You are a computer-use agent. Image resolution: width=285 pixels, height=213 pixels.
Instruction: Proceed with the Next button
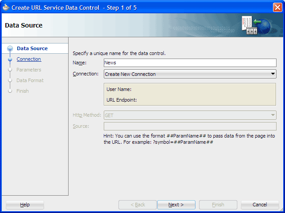pos(176,205)
